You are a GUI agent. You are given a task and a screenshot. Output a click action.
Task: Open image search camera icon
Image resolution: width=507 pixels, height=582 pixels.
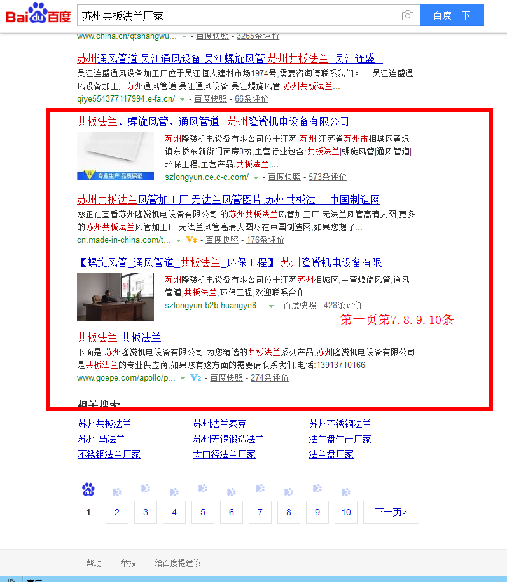tap(407, 16)
